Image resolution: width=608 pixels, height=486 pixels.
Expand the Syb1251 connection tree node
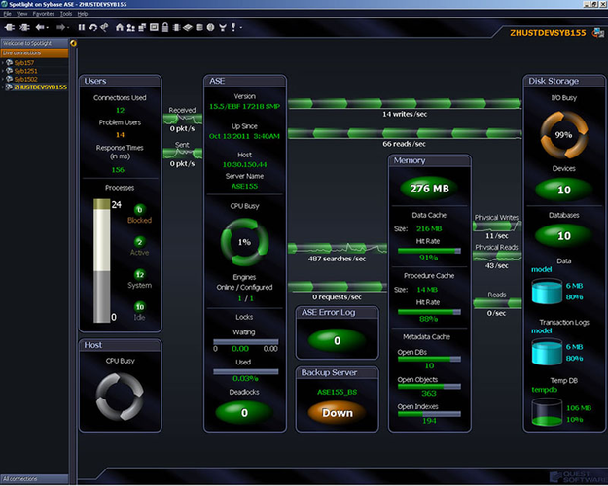pos(3,71)
